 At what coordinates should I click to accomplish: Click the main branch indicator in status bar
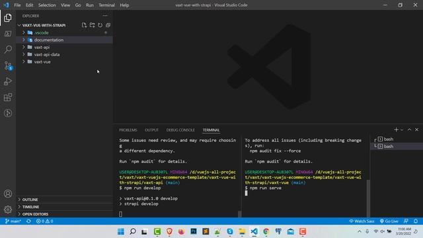pos(13,221)
